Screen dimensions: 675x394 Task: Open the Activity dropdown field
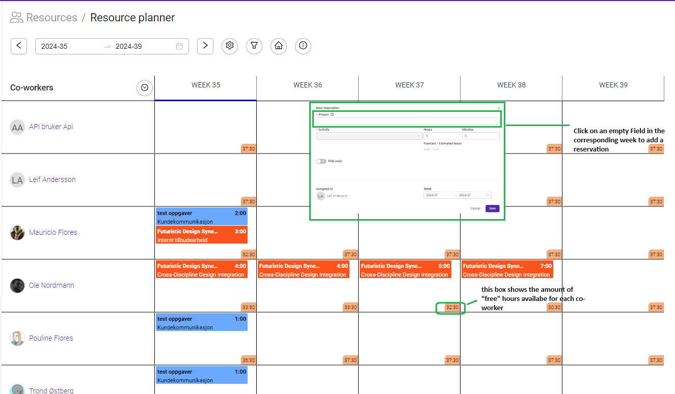pos(369,136)
